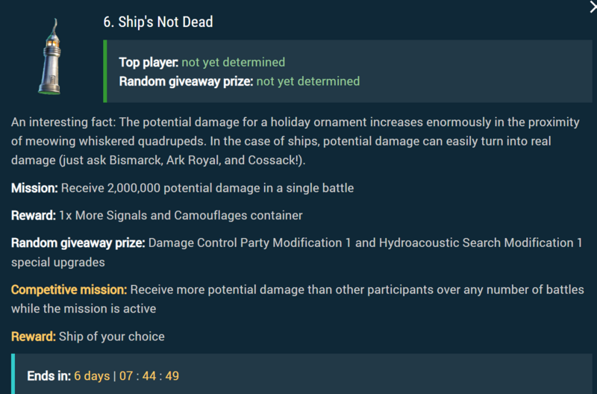Screen dimensions: 597x394
Task: Click giveaway prize's "not yet determined" value
Action: coord(307,81)
